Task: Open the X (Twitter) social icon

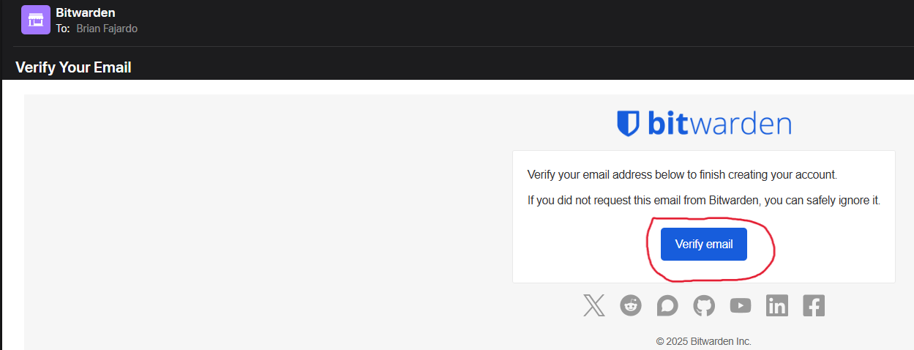Action: coord(594,305)
